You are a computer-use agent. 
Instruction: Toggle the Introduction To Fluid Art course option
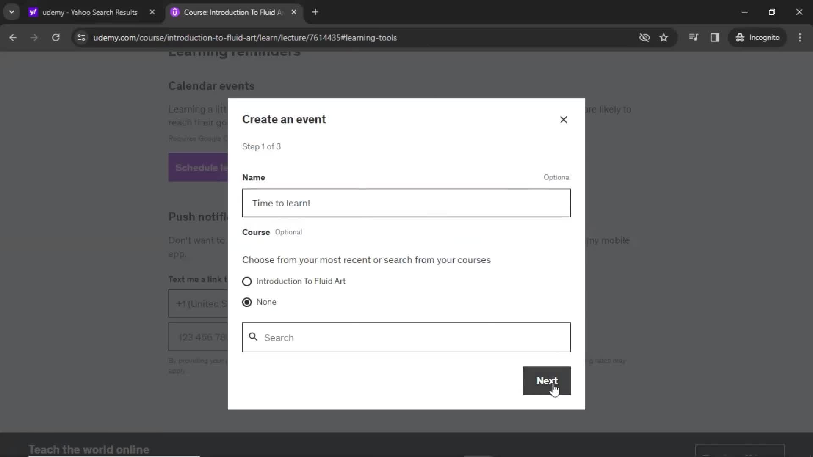pos(247,281)
